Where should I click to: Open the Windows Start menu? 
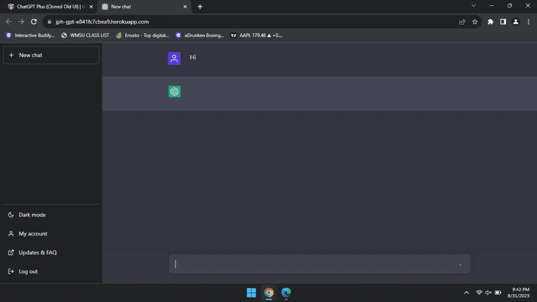click(x=251, y=293)
